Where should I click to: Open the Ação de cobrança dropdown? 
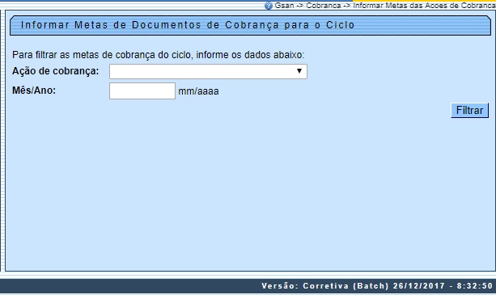[x=208, y=71]
